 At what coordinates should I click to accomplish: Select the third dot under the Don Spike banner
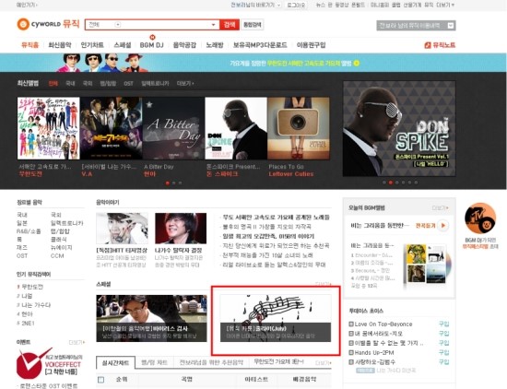(397, 183)
